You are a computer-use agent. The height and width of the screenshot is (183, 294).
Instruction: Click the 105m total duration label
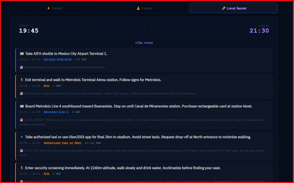pyautogui.click(x=144, y=43)
